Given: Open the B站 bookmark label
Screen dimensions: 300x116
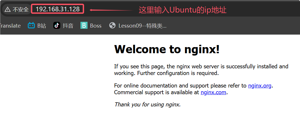Looking at the screenshot, I should click(42, 26).
